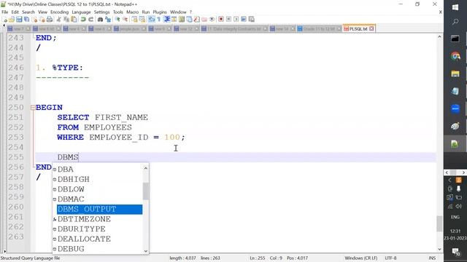Image resolution: width=467 pixels, height=262 pixels.
Task: Toggle indent guide display
Action: point(167,20)
